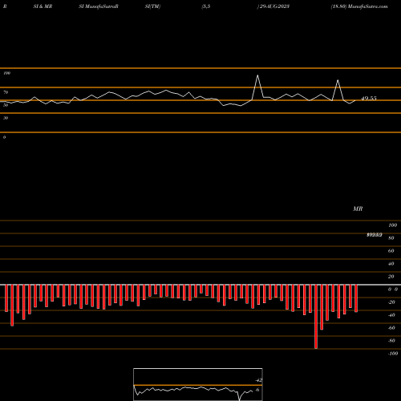Click the MR axis label 20
401x401 pixels.
pyautogui.click(x=391, y=277)
